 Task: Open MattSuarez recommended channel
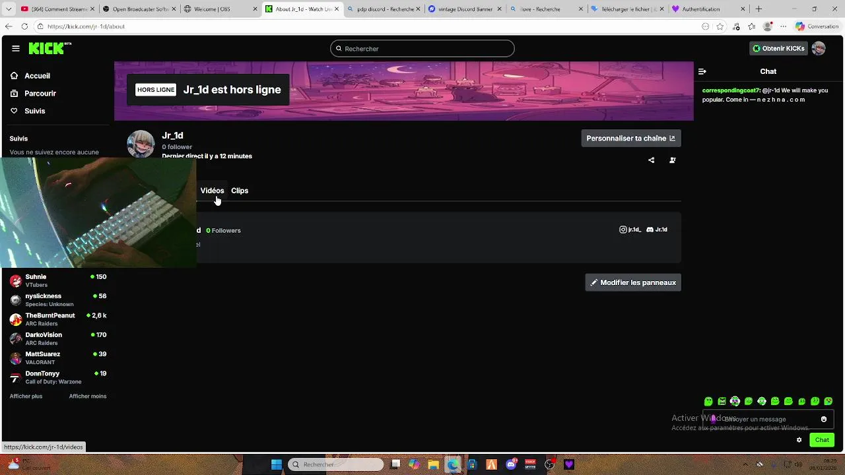[58, 358]
